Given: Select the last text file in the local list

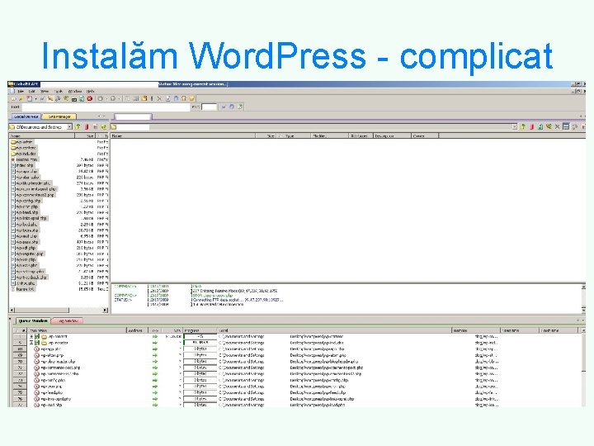Looking at the screenshot, I should point(23,289).
